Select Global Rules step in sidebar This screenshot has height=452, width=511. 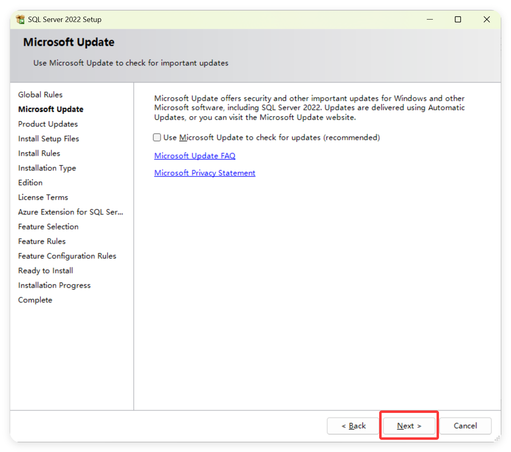(x=40, y=94)
